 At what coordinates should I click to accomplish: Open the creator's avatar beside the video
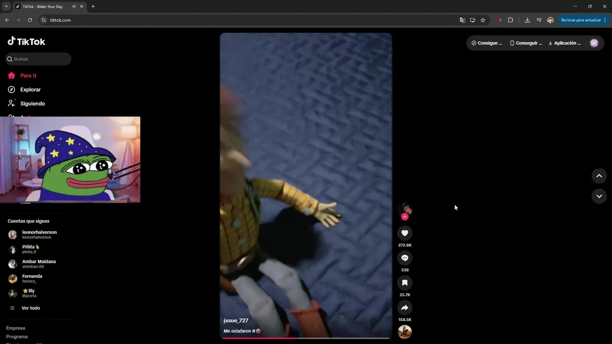coord(405,208)
